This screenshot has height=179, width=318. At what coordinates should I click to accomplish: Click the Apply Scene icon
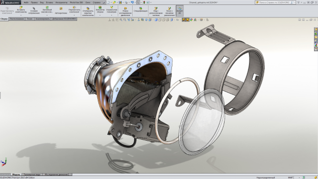pyautogui.click(x=195, y=20)
